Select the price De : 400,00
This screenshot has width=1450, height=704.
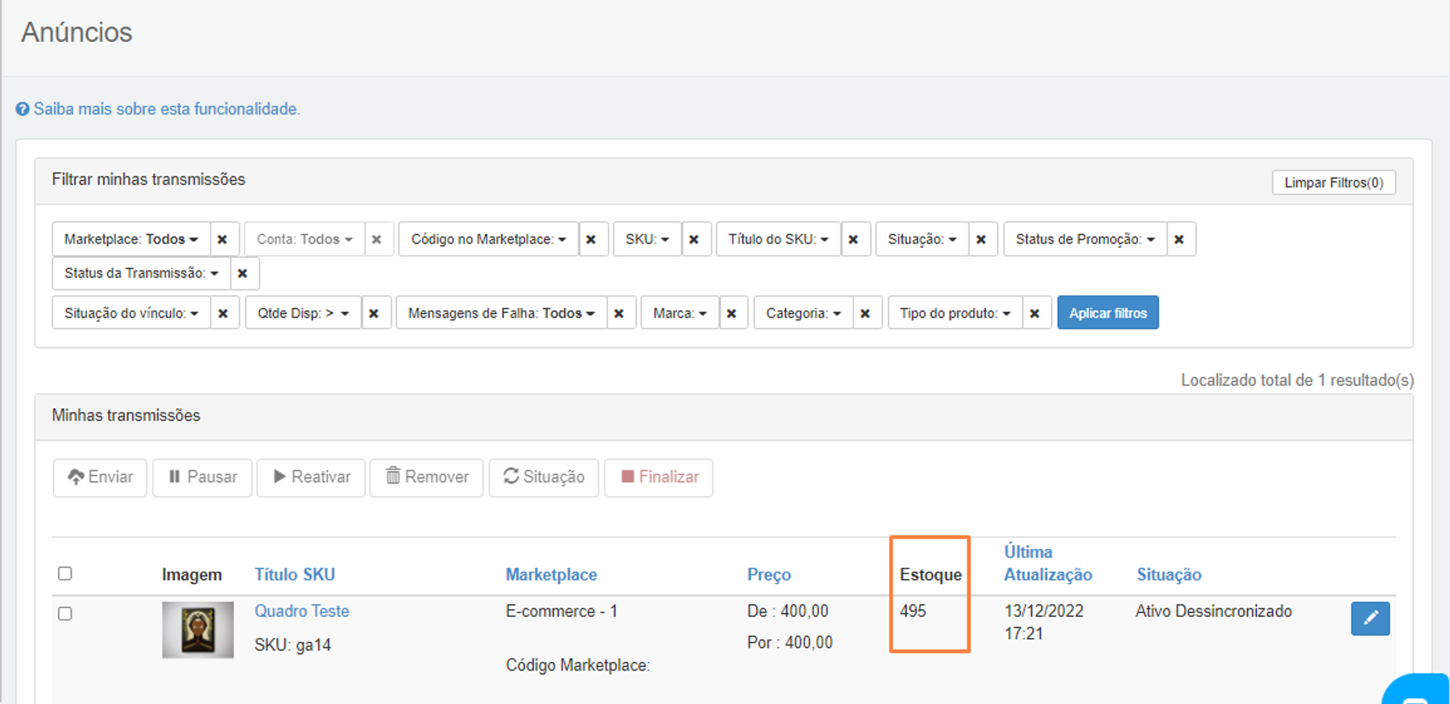787,611
